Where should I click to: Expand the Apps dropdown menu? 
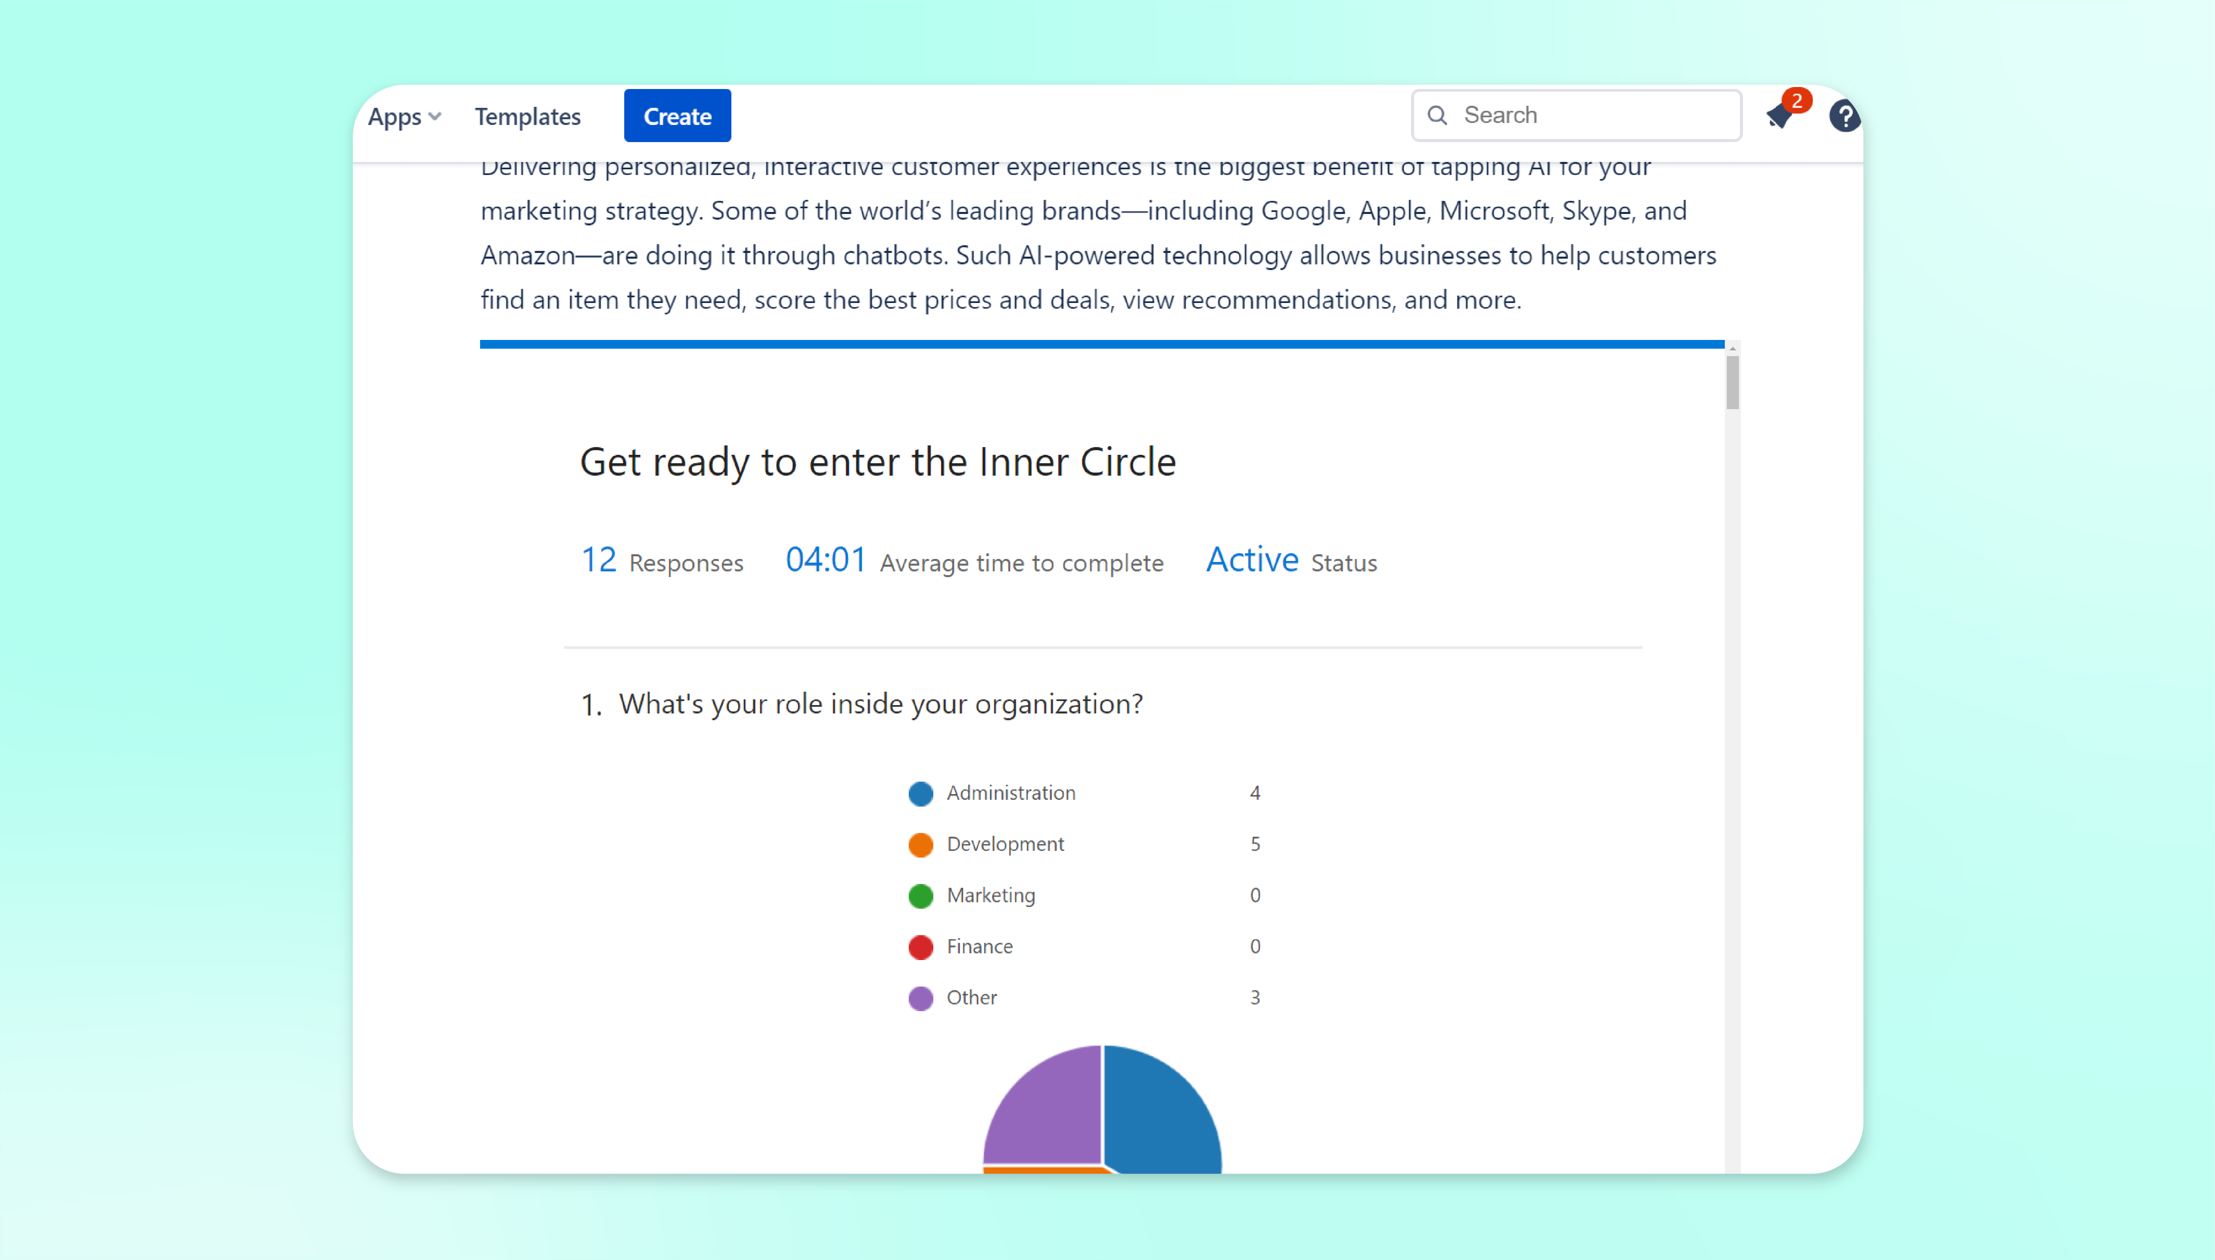(x=404, y=116)
